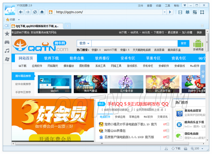212x154 pixels.
Task: Open a new tab with plus button
Action: coord(67,26)
